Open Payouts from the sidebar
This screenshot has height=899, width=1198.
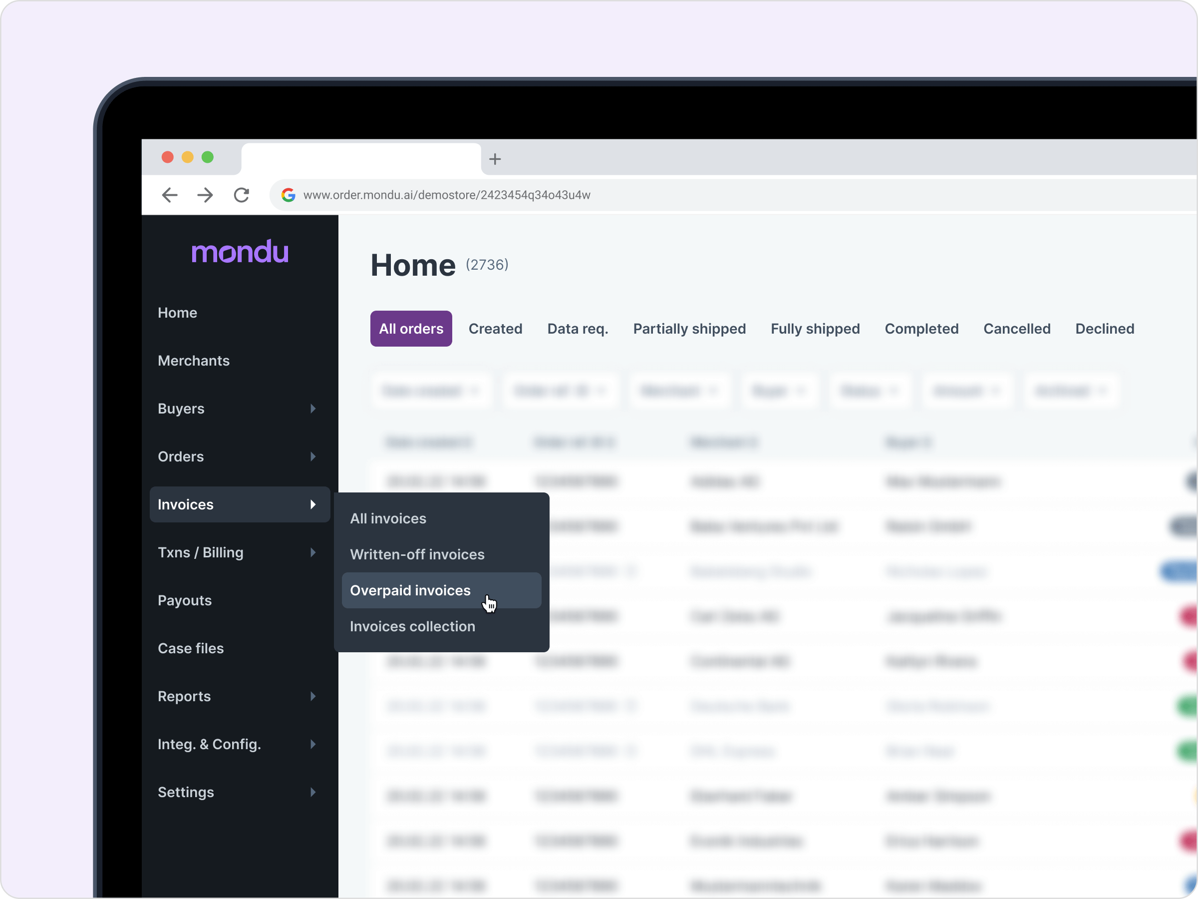click(x=184, y=600)
